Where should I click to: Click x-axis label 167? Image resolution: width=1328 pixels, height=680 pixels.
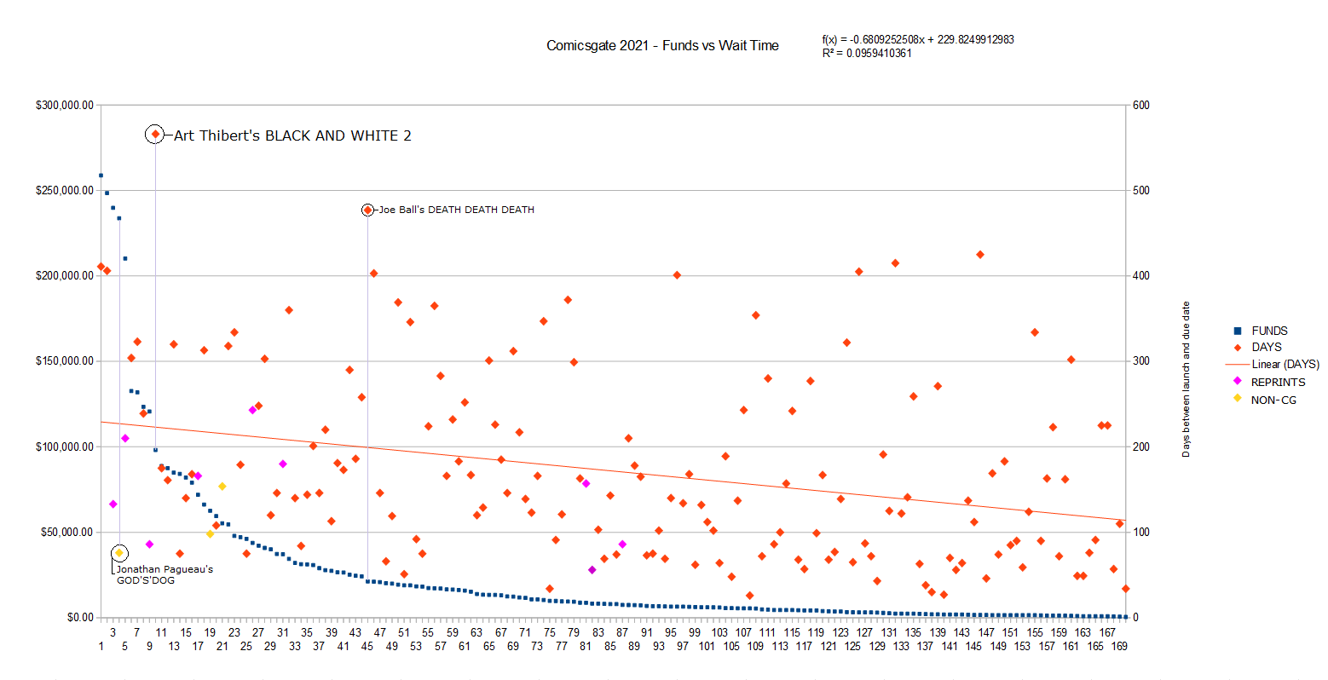pyautogui.click(x=1107, y=632)
